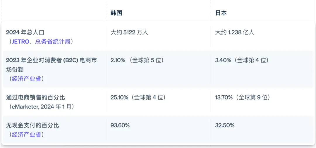Click the 3.40% Japan market share value
The height and width of the screenshot is (148, 316).
pyautogui.click(x=223, y=60)
